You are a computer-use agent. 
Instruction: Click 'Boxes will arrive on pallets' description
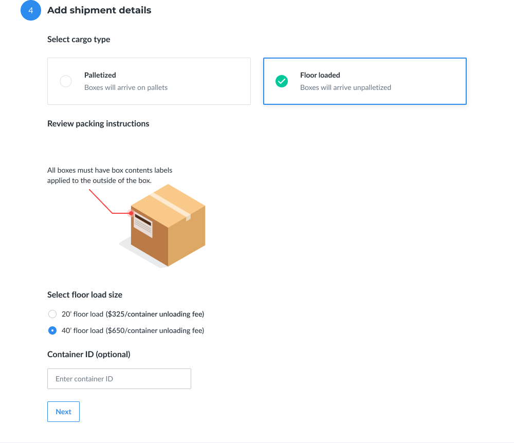126,87
